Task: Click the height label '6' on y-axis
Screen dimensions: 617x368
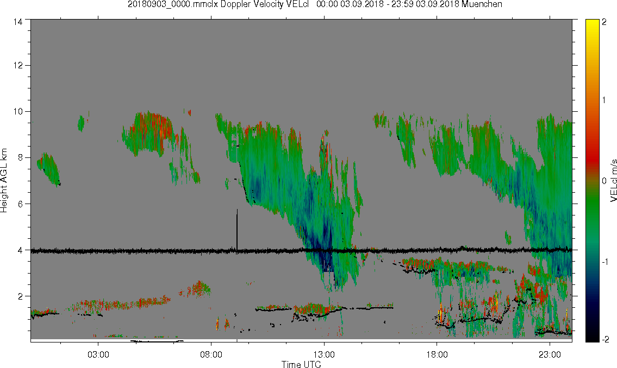Action: click(21, 204)
